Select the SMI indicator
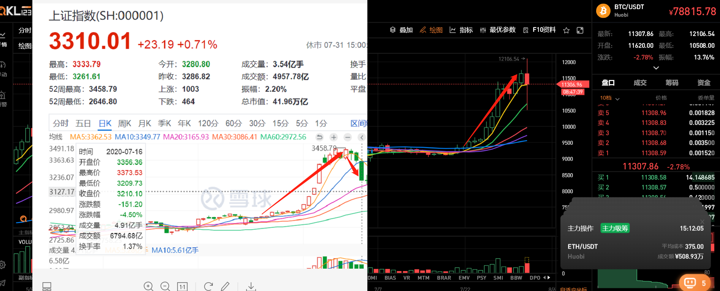 pos(498,278)
